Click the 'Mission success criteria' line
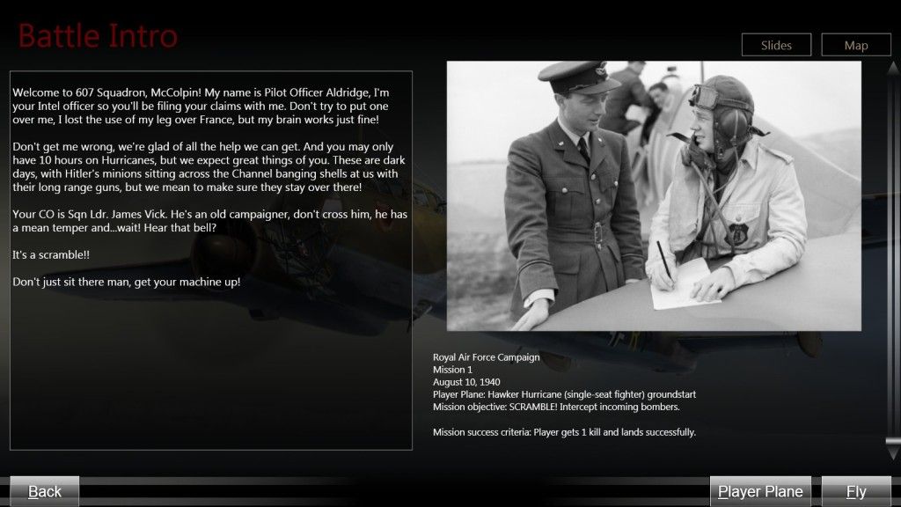The width and height of the screenshot is (901, 507). pos(564,431)
